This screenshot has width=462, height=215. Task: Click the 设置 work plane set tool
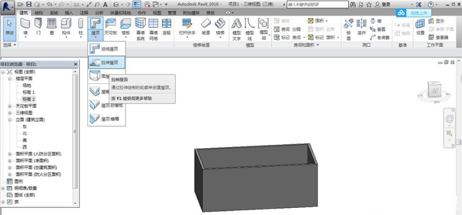(420, 27)
